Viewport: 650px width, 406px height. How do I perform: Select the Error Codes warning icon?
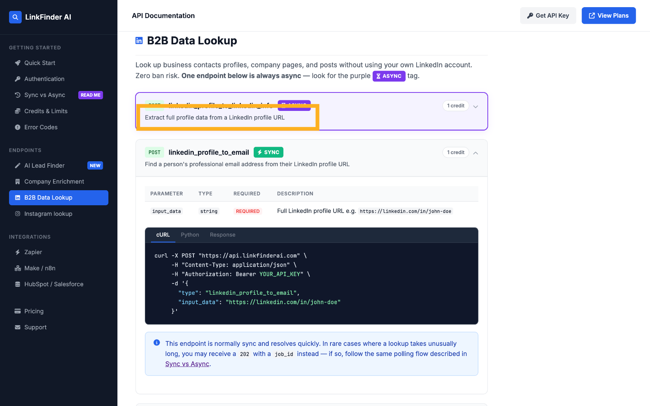[x=18, y=127]
